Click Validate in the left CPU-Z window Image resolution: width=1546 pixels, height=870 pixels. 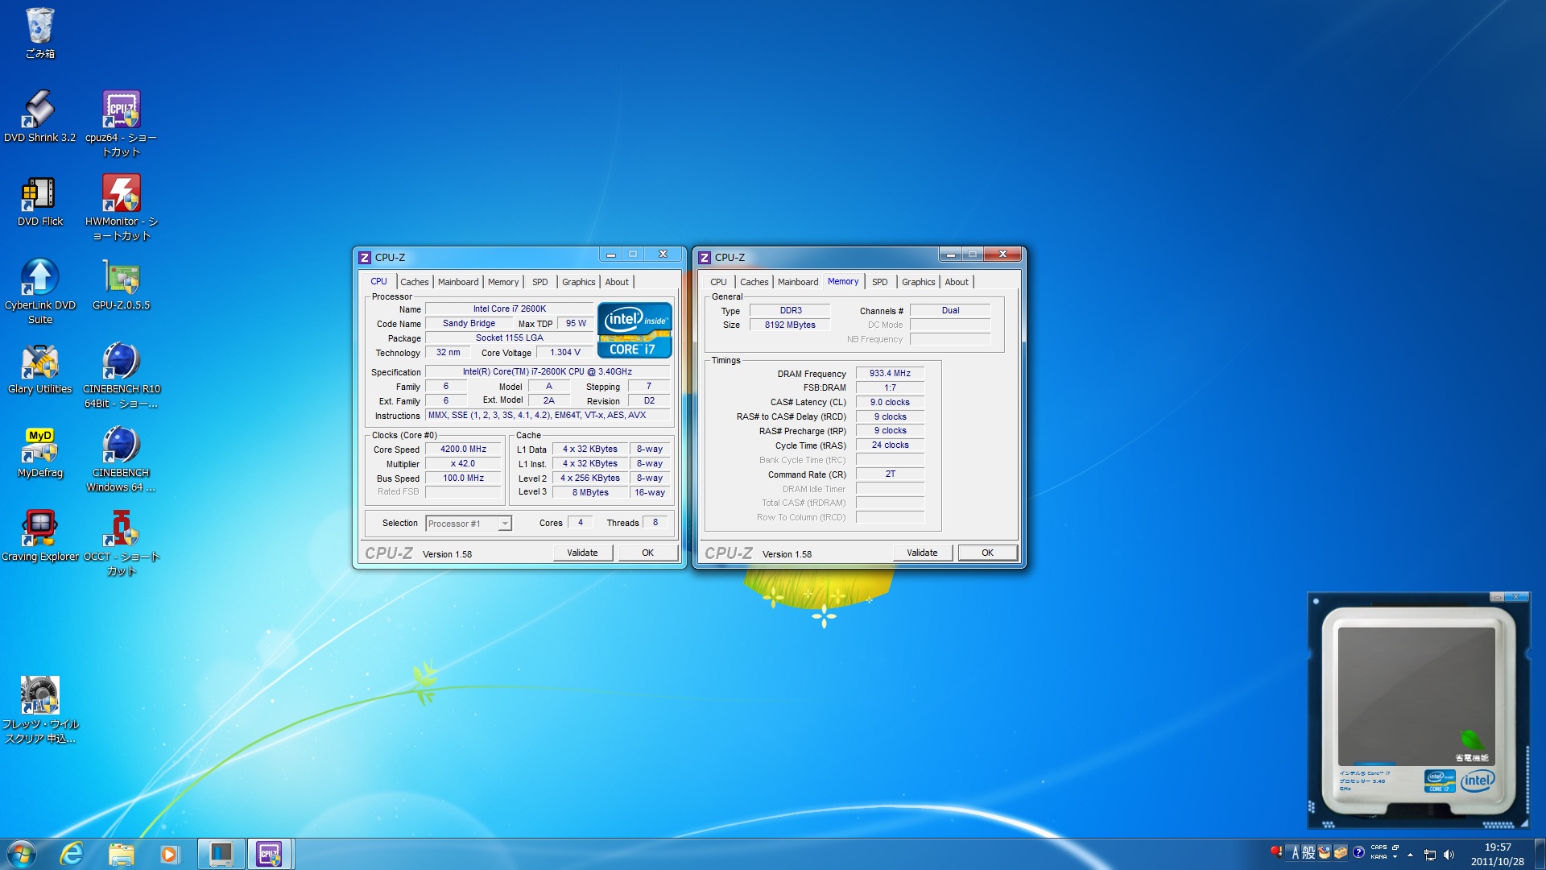[582, 553]
